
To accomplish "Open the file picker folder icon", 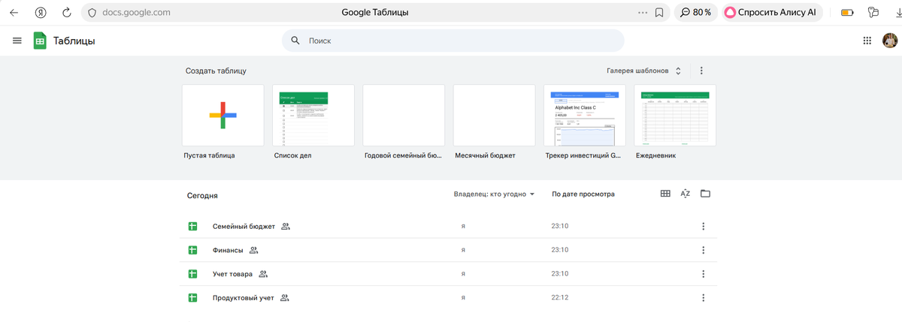I will click(705, 194).
